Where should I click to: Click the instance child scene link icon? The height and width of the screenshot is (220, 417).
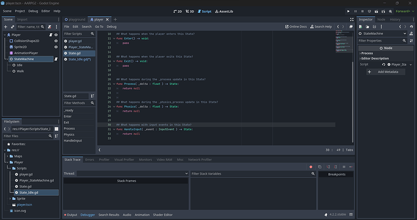click(x=13, y=27)
